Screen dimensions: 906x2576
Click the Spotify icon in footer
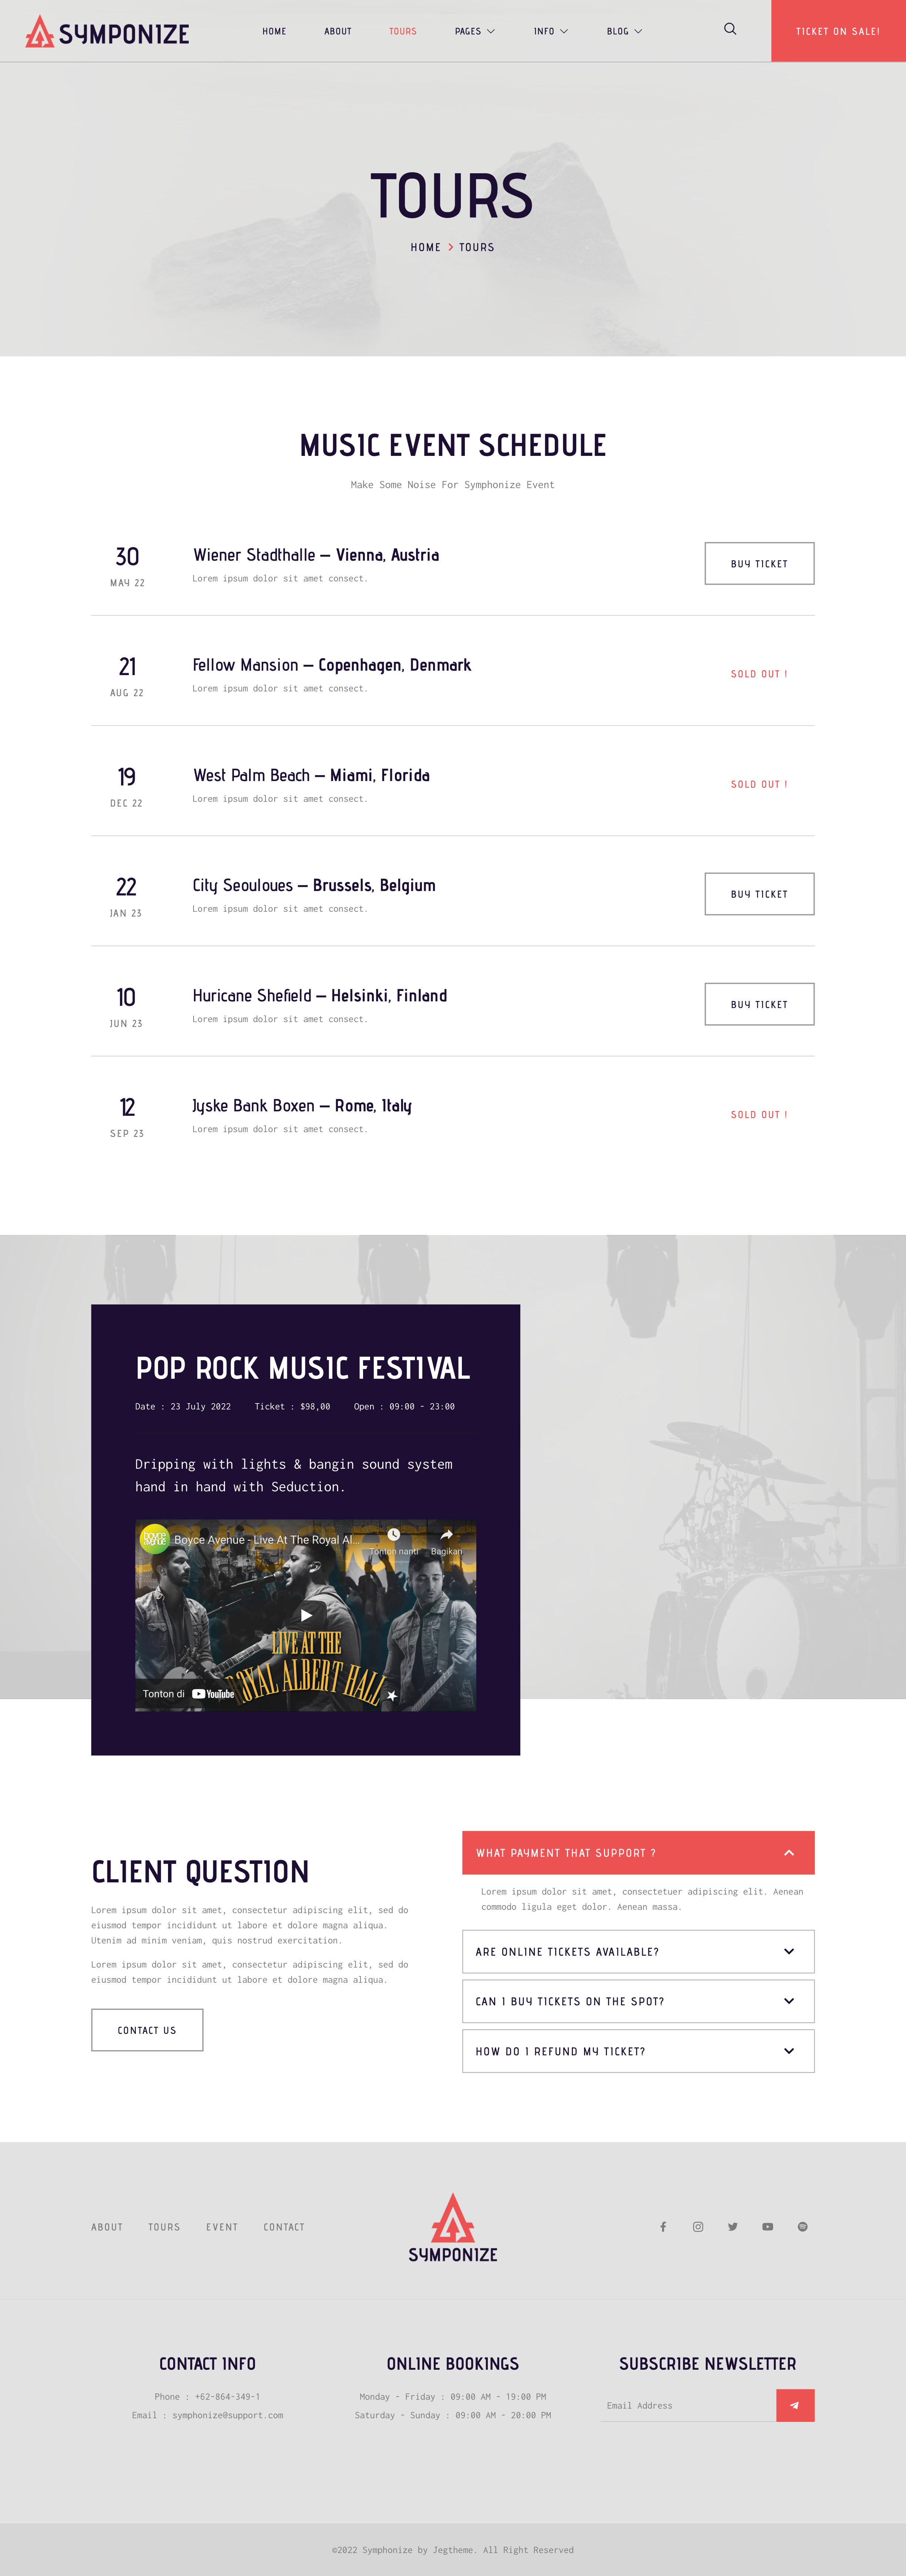(x=802, y=2227)
